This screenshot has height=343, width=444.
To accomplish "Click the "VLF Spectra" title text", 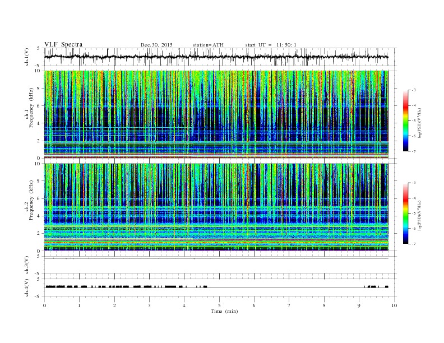I will (63, 44).
